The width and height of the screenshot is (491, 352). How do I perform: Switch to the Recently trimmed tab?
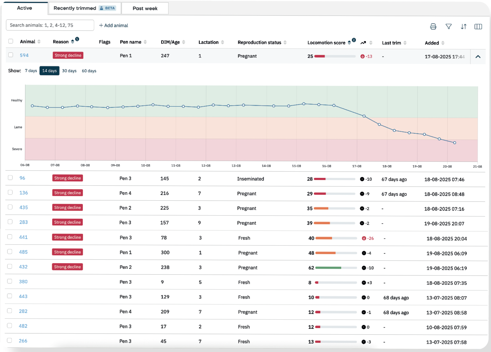tap(85, 8)
